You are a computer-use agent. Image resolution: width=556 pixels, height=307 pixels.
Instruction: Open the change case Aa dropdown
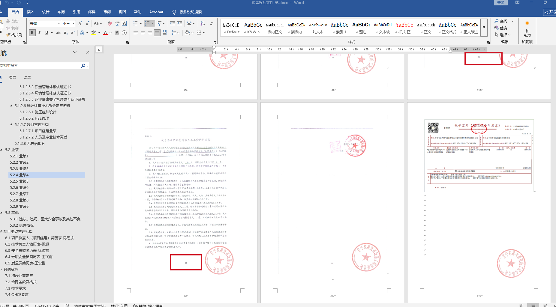[x=98, y=23]
